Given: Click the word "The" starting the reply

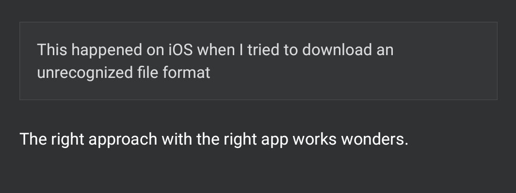Looking at the screenshot, I should [x=33, y=139].
